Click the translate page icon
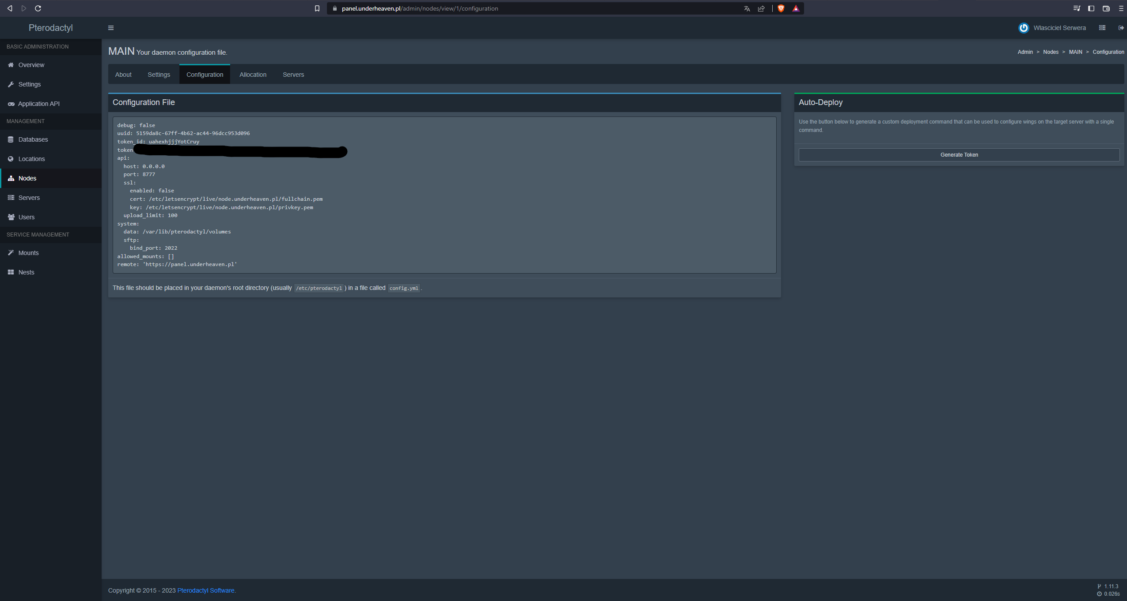Image resolution: width=1127 pixels, height=601 pixels. click(x=747, y=8)
